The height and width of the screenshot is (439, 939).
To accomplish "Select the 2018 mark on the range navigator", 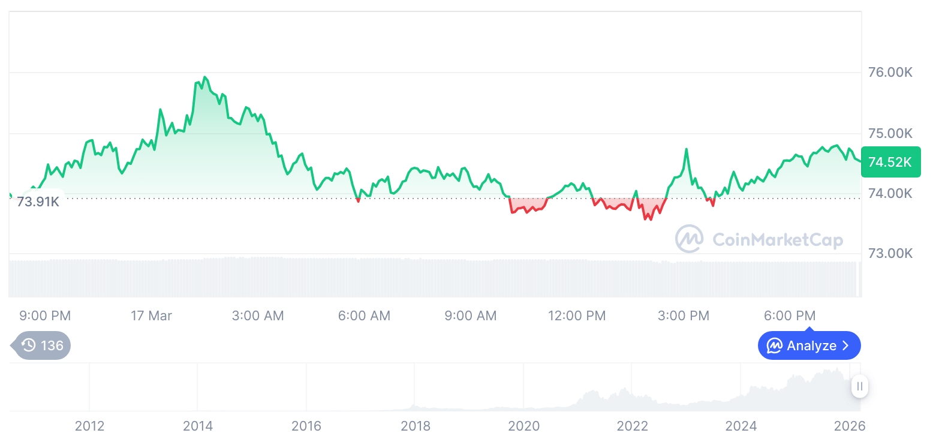I will coord(416,426).
